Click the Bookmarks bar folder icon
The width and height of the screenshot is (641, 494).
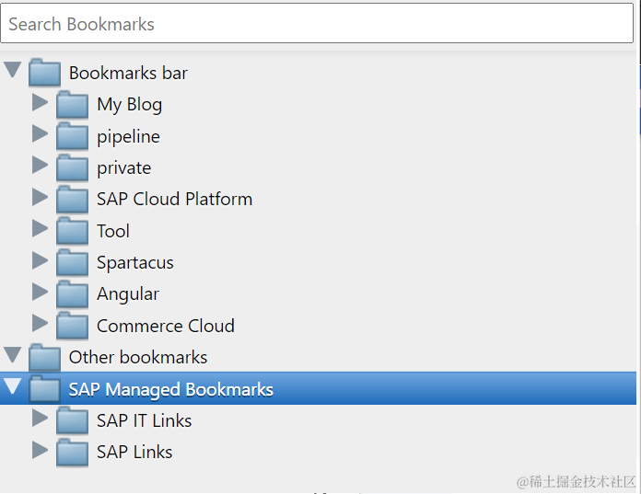click(44, 73)
